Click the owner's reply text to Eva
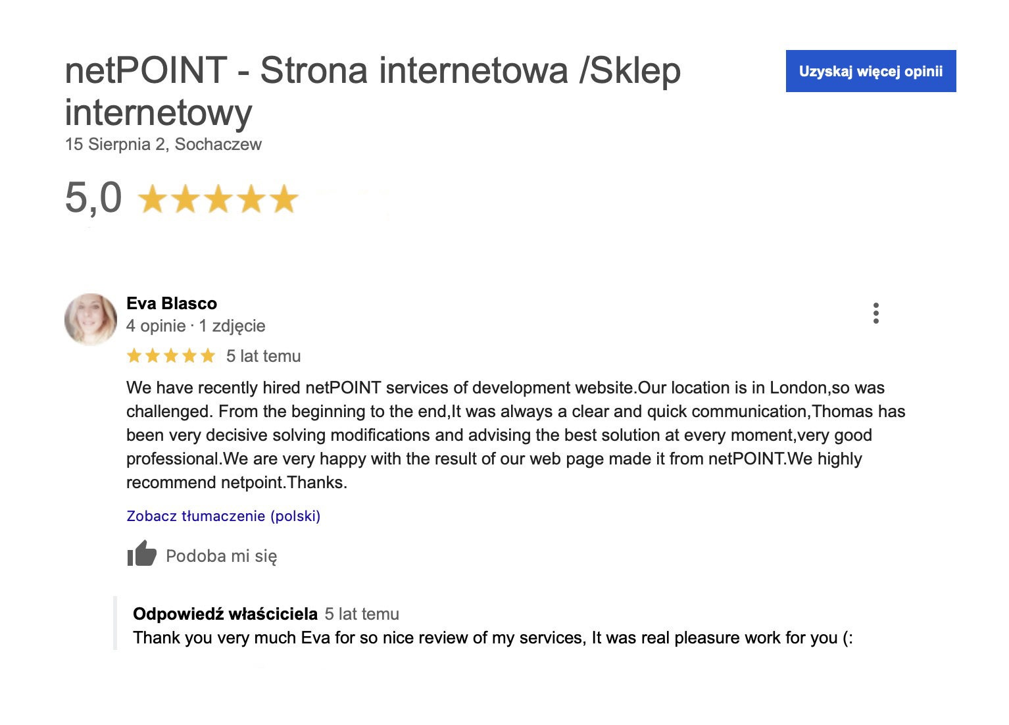The width and height of the screenshot is (1009, 725). click(x=493, y=637)
